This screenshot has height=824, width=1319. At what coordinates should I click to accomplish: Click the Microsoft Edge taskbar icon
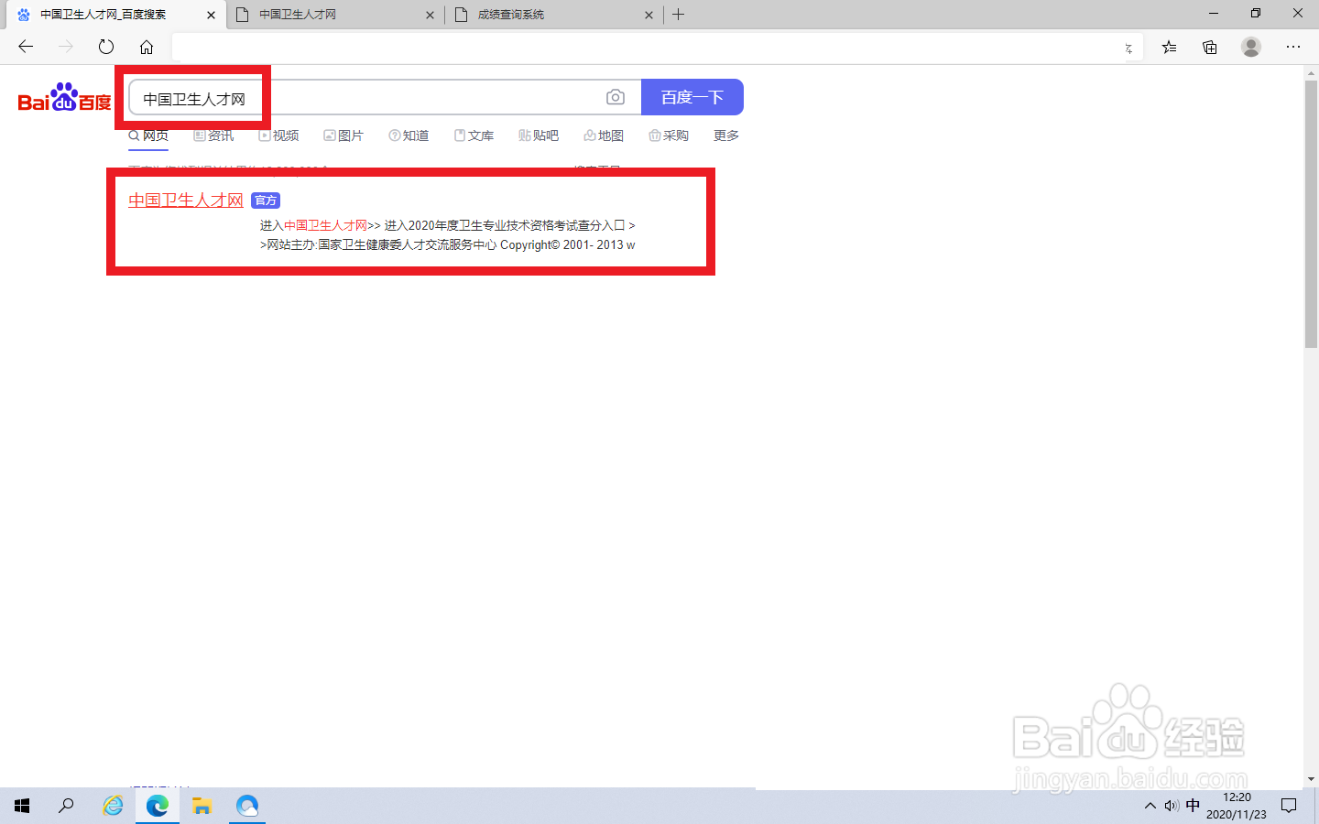pos(158,806)
